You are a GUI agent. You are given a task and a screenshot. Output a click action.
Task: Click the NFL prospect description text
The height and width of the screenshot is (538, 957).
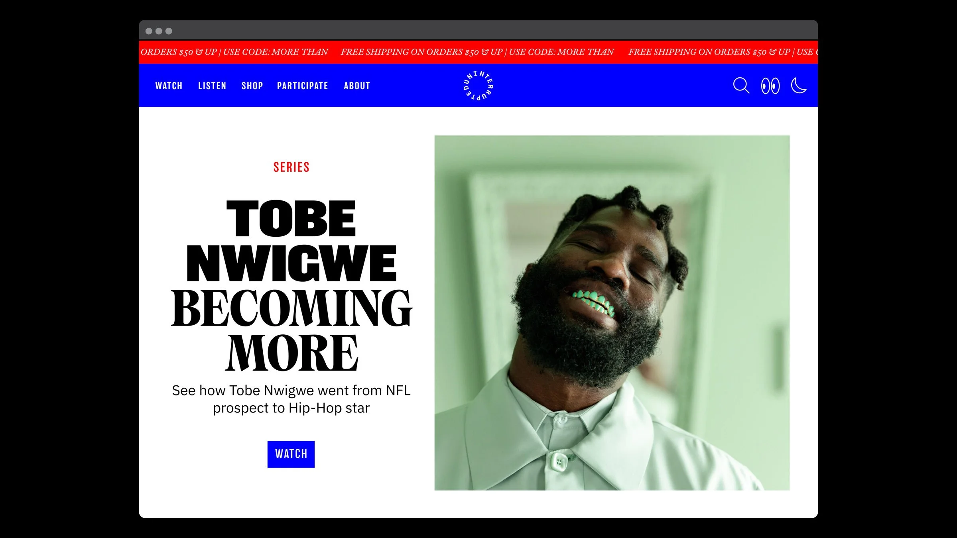pyautogui.click(x=291, y=399)
